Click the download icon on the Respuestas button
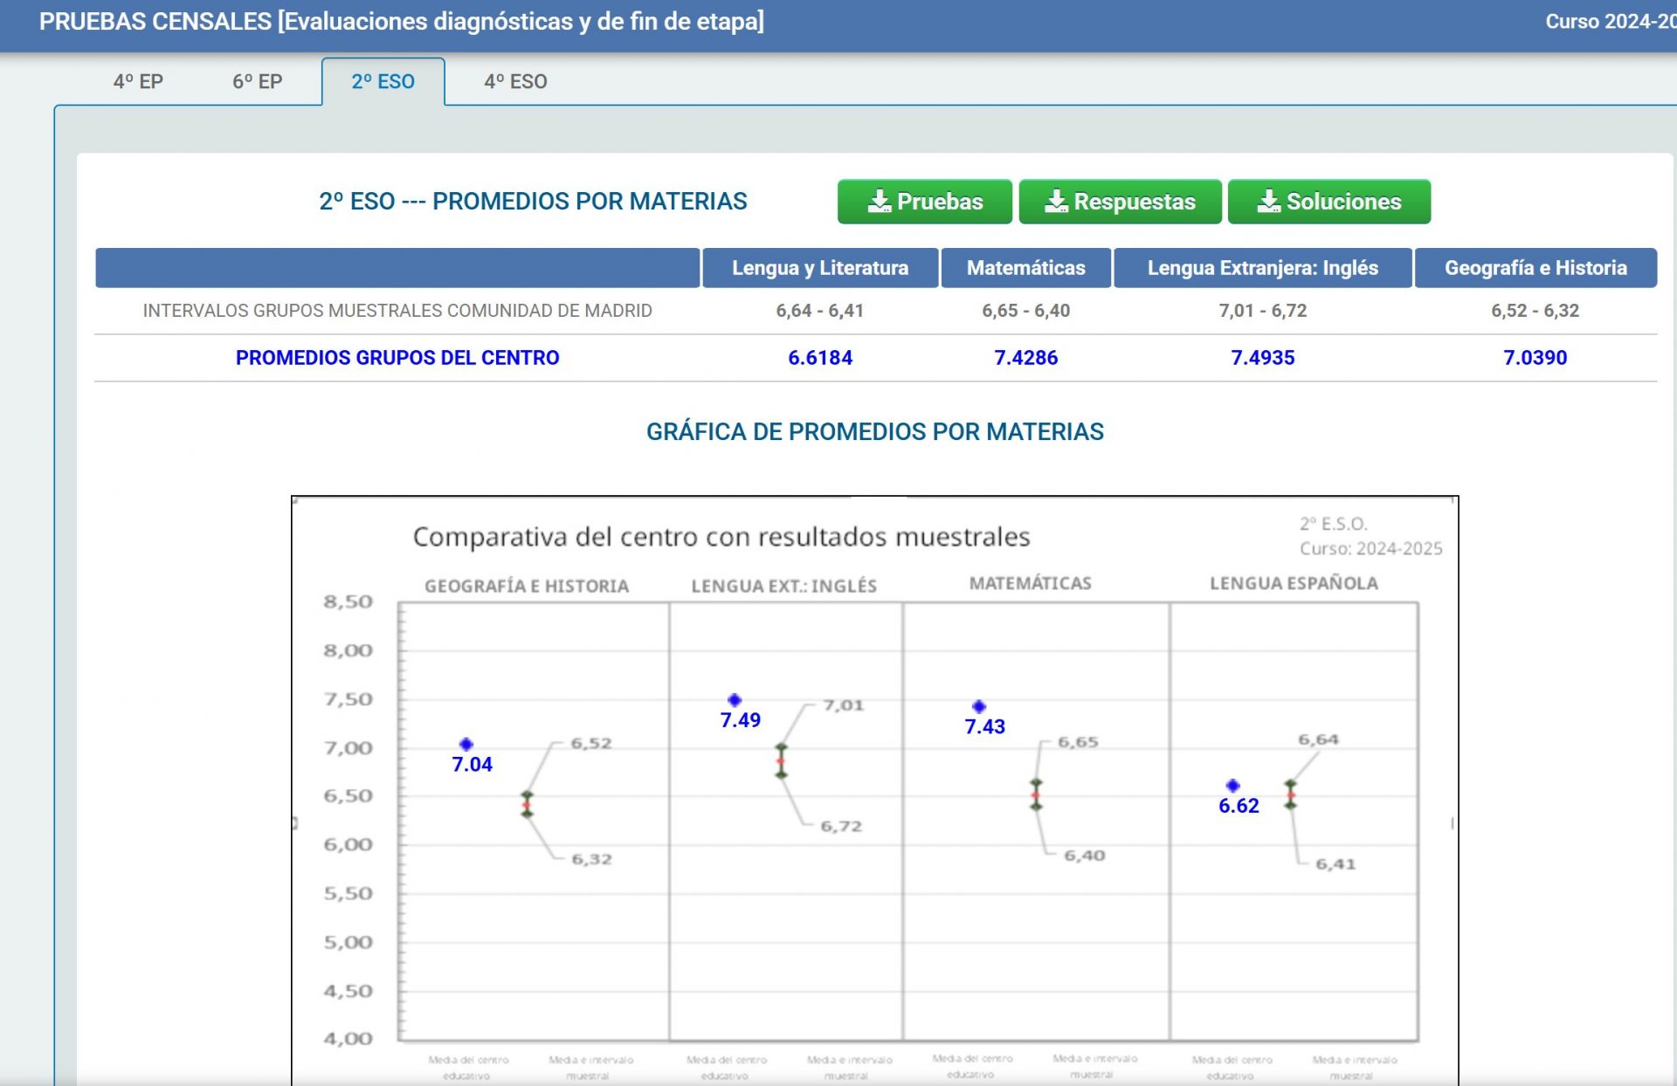The image size is (1677, 1086). (1057, 201)
